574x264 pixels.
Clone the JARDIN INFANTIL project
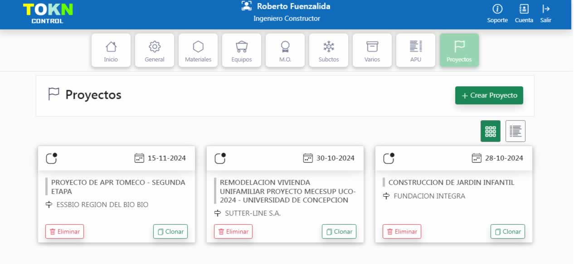508,231
